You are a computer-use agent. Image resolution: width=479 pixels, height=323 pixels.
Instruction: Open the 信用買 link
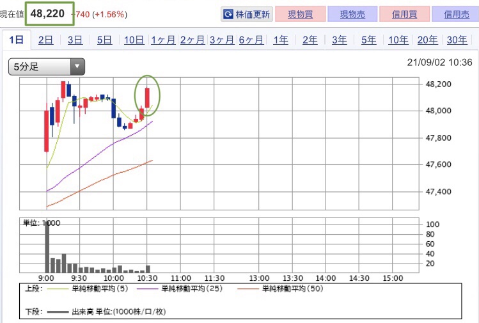tap(404, 14)
